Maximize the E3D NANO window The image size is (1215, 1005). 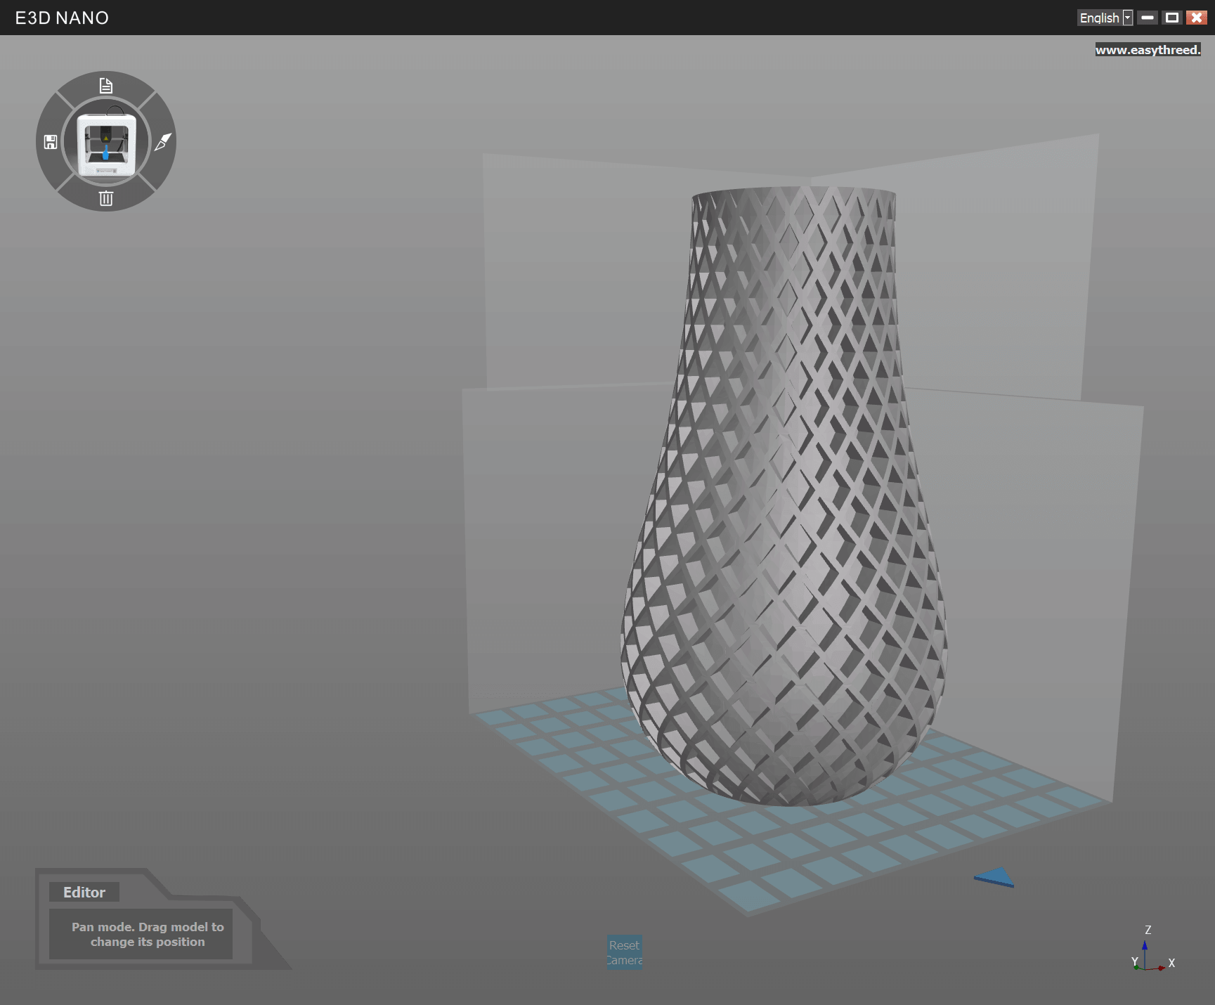1171,18
